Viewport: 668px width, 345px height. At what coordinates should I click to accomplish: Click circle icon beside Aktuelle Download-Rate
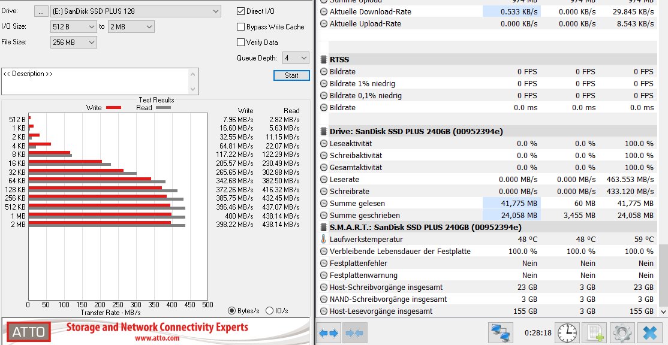[x=324, y=12]
